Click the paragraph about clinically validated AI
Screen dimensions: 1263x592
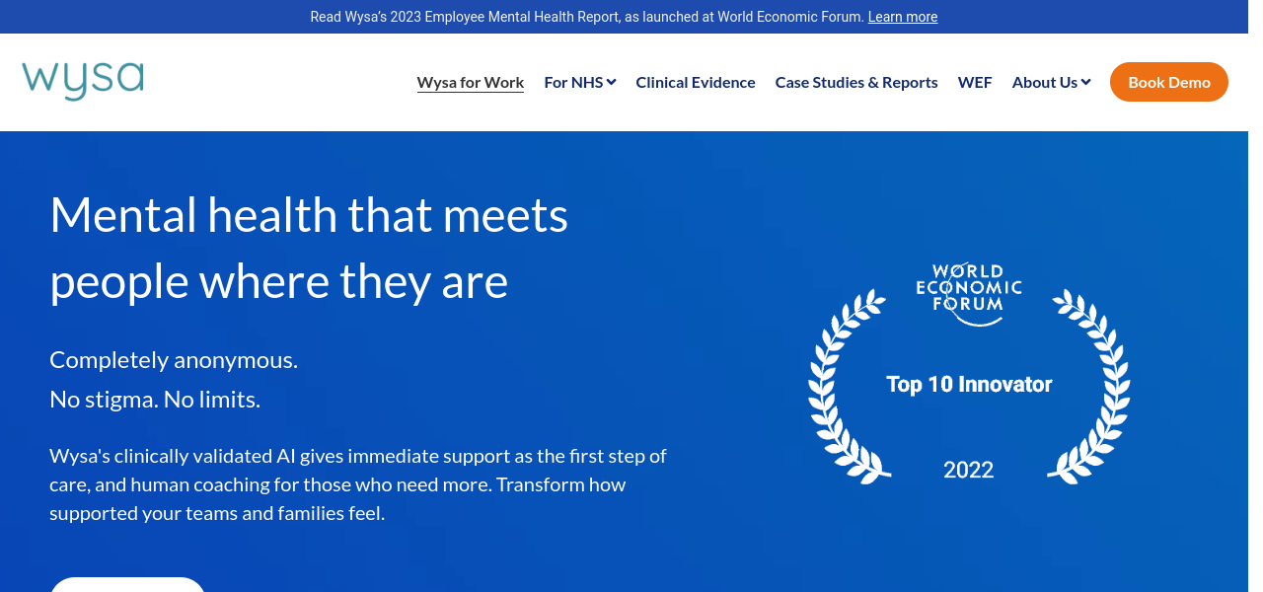pyautogui.click(x=358, y=484)
